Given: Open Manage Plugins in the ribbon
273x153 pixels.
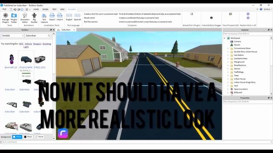Looking at the screenshot, I should (6, 18).
